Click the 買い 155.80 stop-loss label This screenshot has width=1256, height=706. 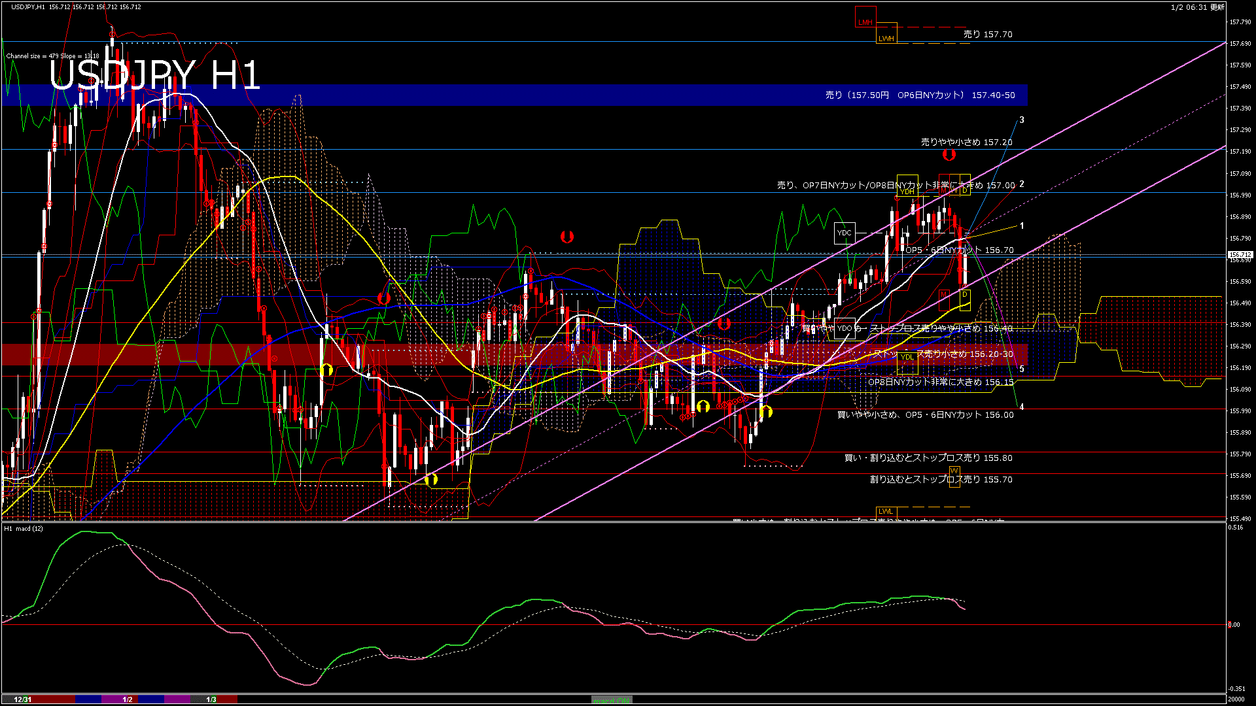pos(928,458)
